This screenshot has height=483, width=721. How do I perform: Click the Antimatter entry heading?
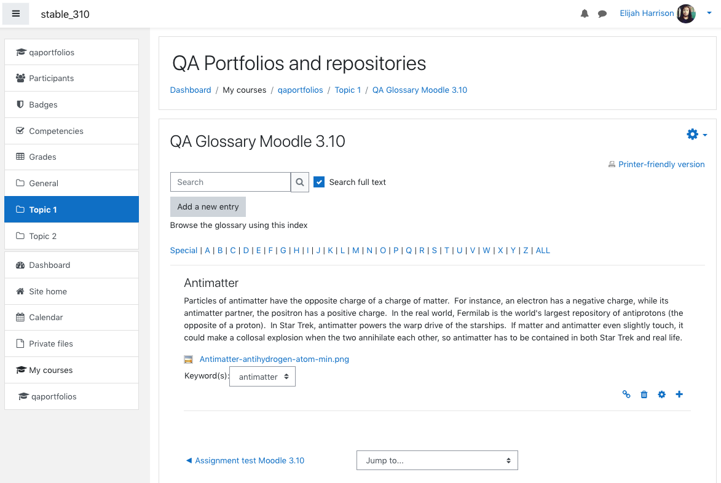(211, 283)
